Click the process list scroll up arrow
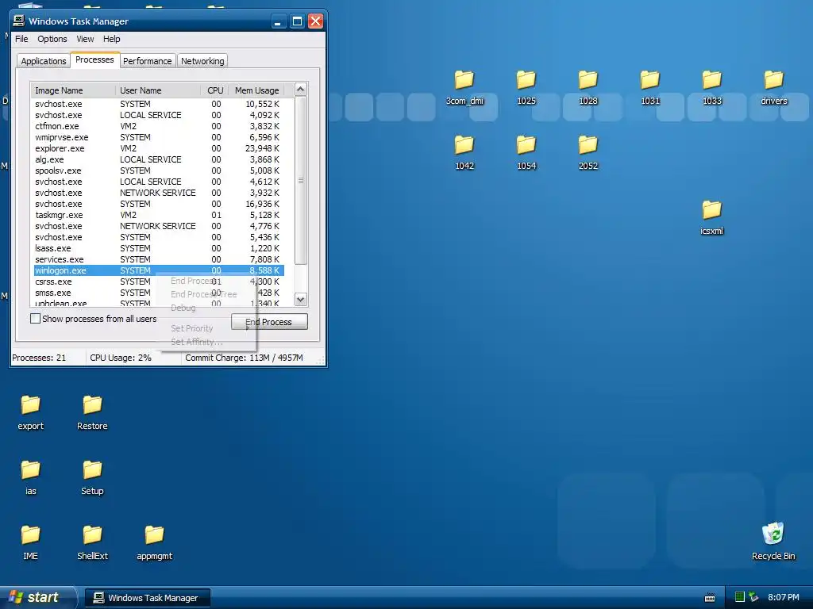Screen dimensions: 813x609 (300, 89)
